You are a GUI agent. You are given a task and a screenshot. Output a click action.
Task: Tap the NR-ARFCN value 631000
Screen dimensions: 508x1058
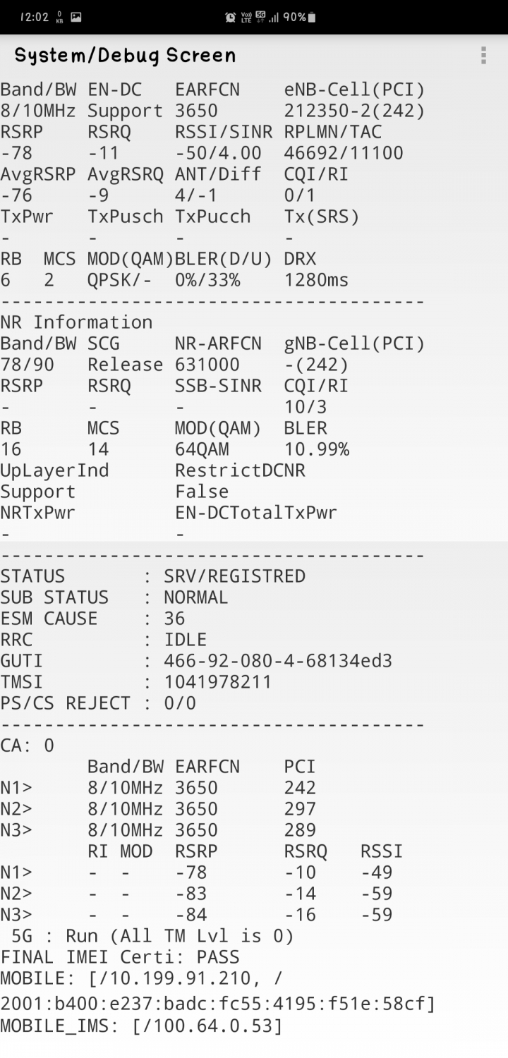point(207,365)
